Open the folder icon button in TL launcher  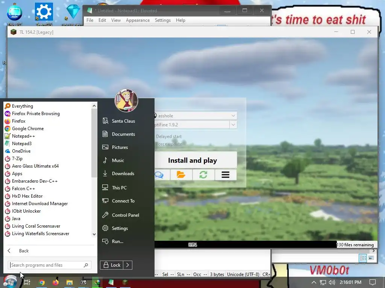pyautogui.click(x=181, y=175)
